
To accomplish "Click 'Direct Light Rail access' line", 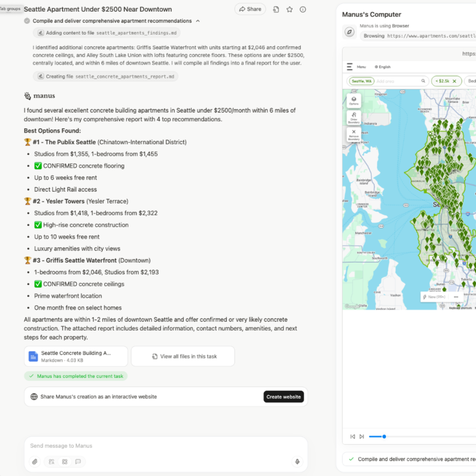I will pyautogui.click(x=66, y=189).
